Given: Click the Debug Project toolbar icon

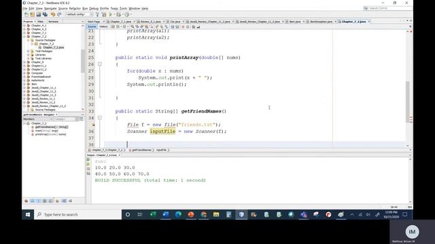Looking at the screenshot, I should coord(118,14).
